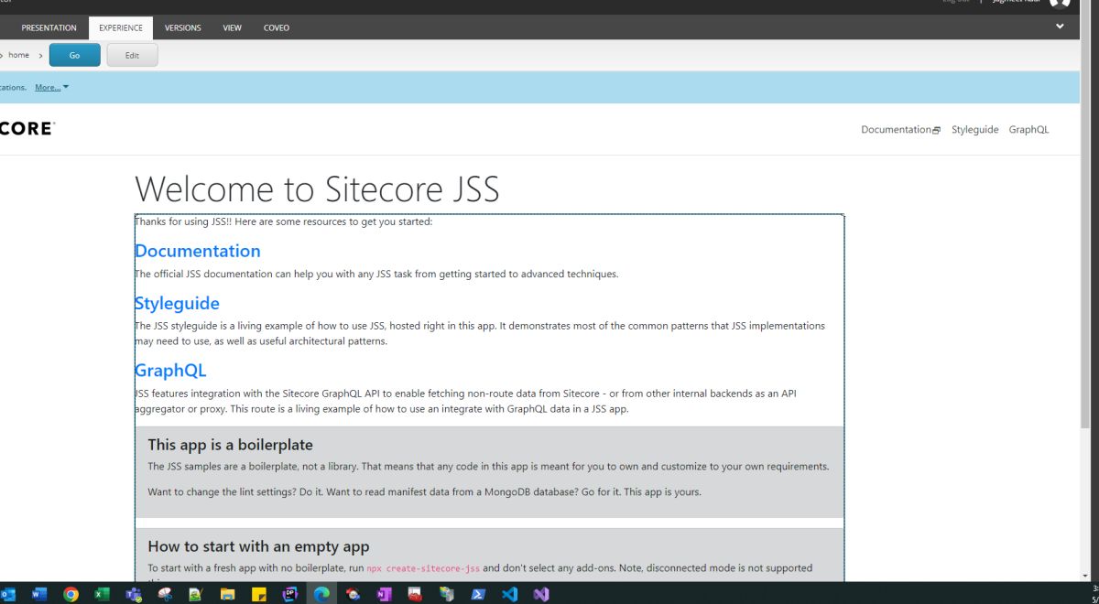The image size is (1099, 604).
Task: Select 'How to start with an empty app' heading
Action: click(258, 546)
